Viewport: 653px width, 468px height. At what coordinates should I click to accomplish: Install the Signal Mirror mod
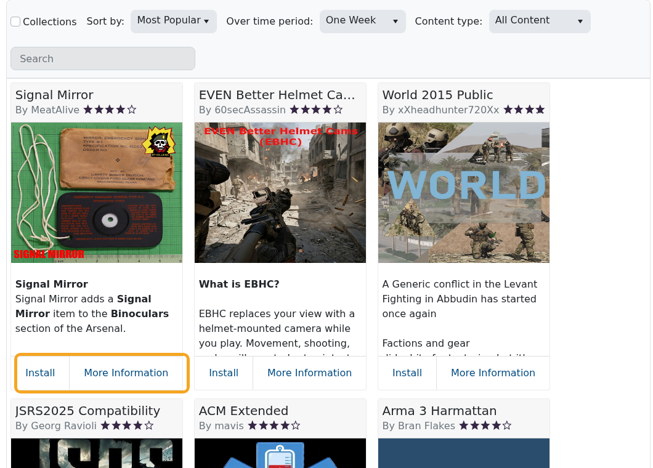click(41, 373)
